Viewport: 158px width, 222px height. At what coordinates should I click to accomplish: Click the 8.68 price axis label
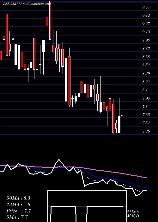(146, 57)
